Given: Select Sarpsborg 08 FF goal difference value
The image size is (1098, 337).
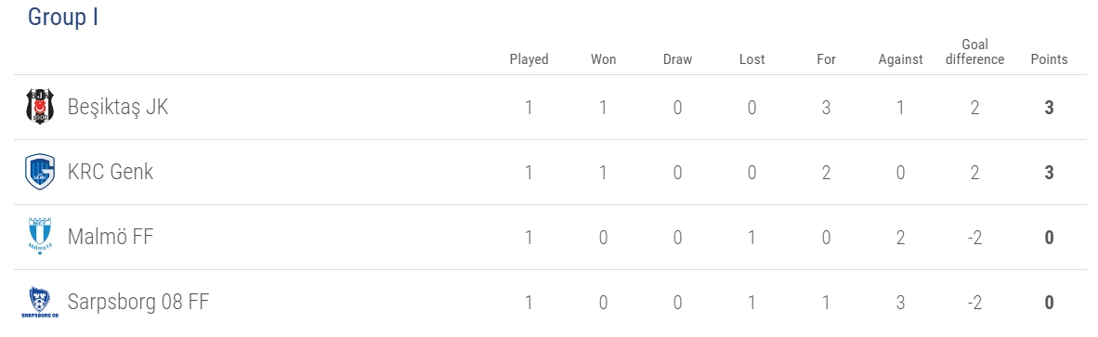Looking at the screenshot, I should 974,303.
